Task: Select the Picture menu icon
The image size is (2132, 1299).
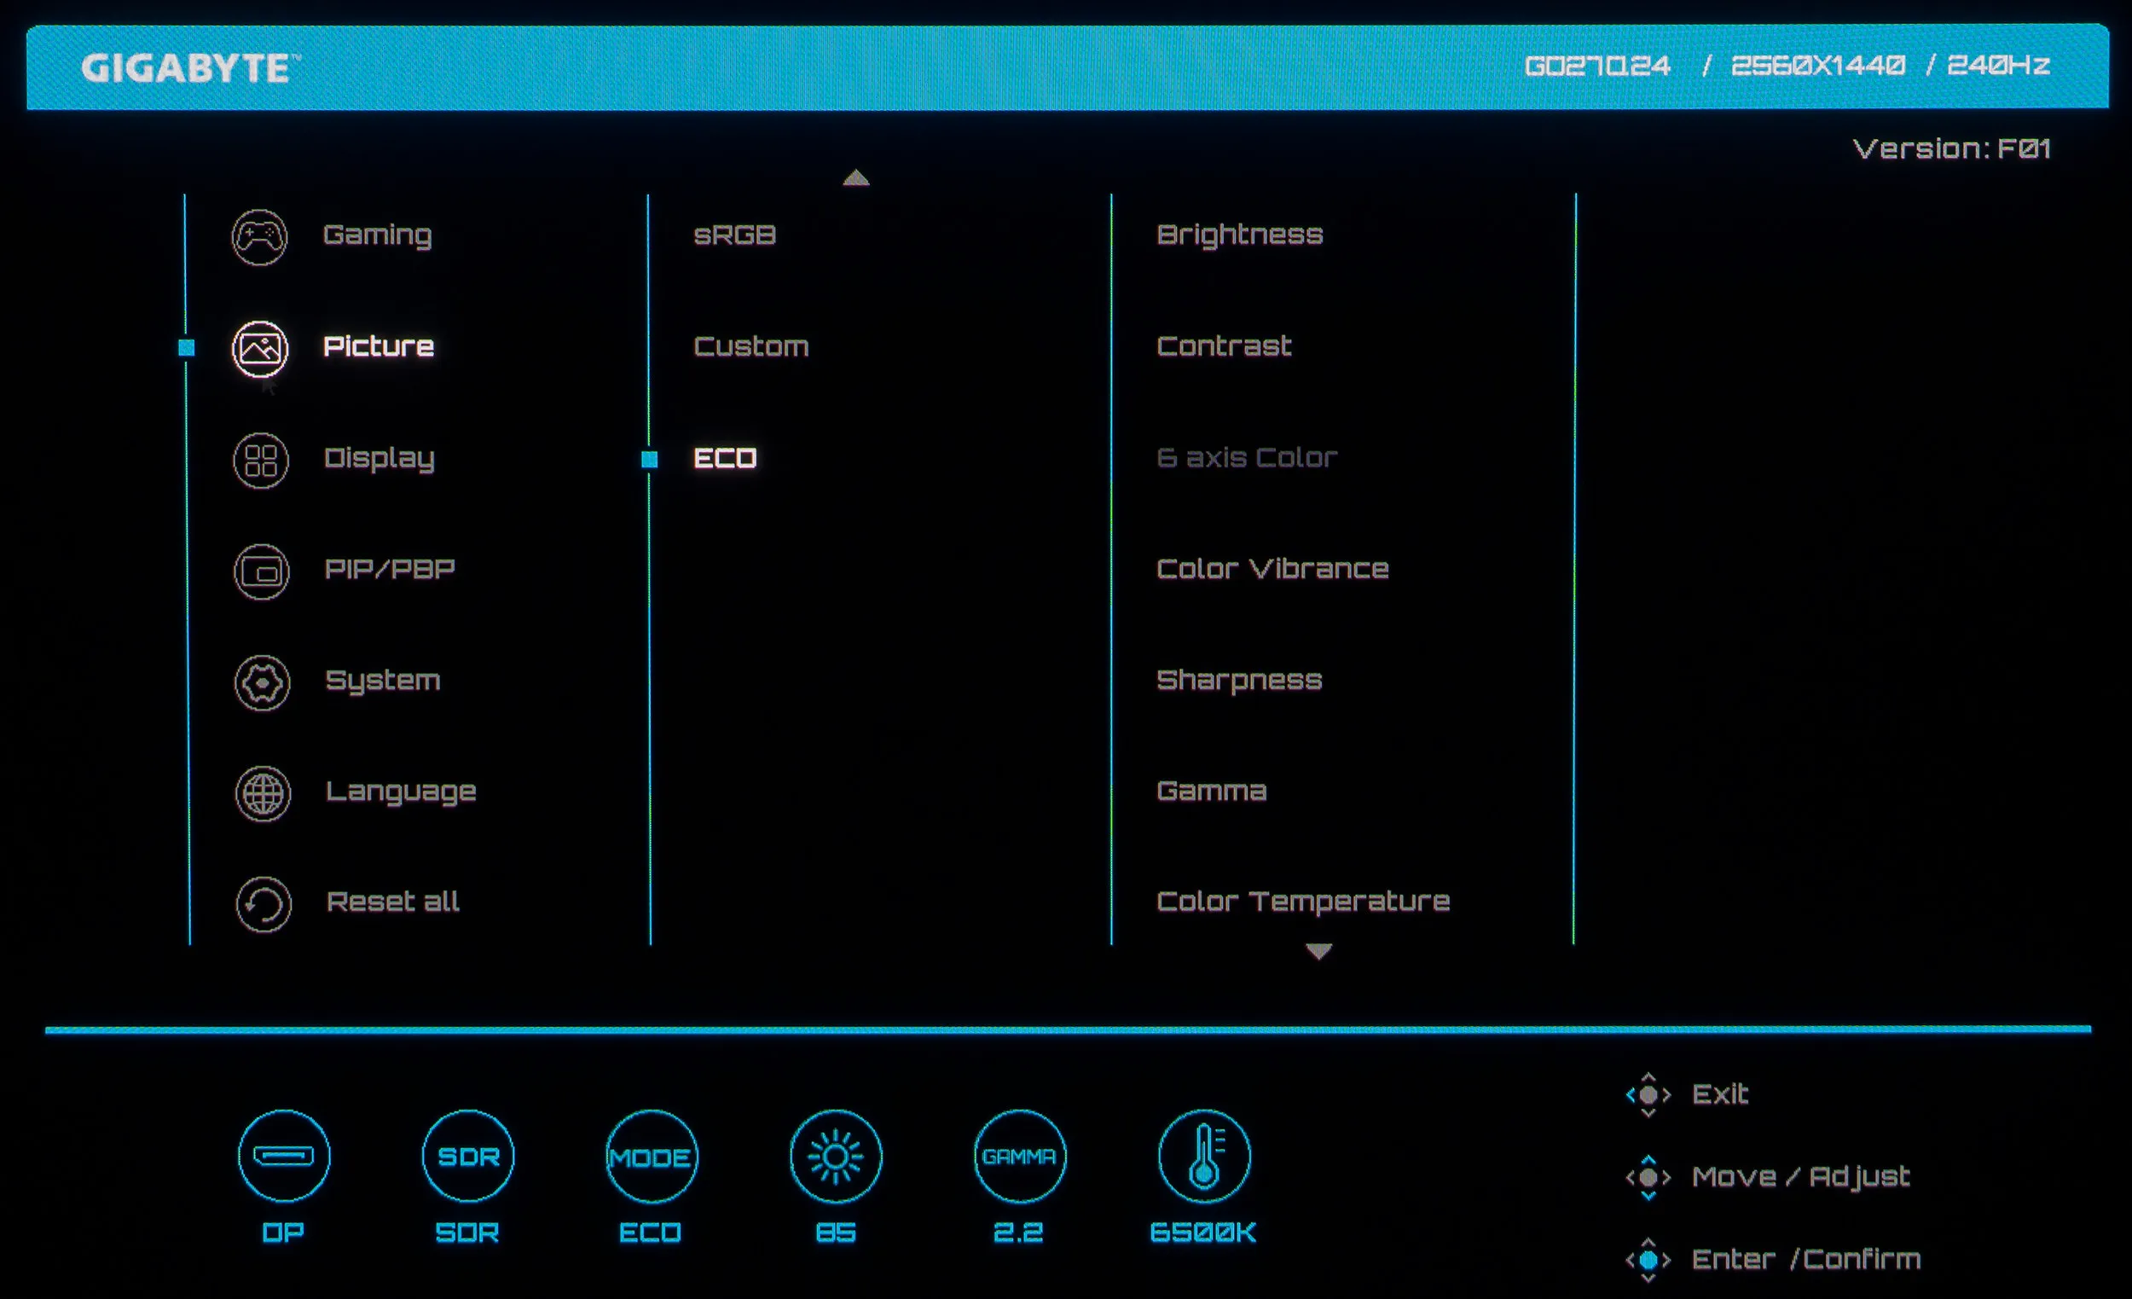Action: 259,348
